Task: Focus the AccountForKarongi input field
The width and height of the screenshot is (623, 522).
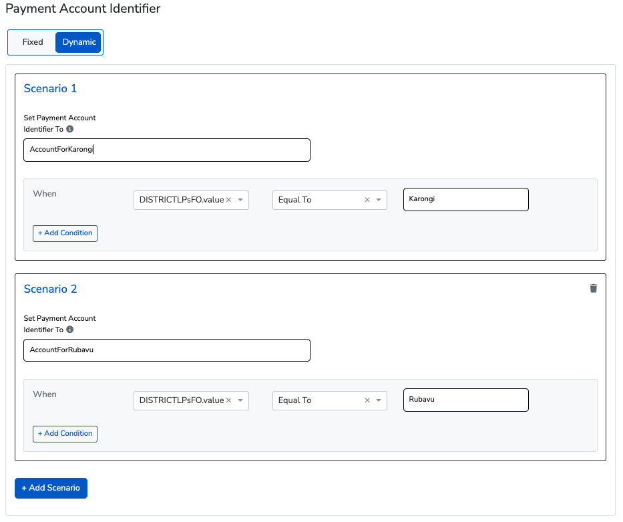Action: tap(167, 150)
